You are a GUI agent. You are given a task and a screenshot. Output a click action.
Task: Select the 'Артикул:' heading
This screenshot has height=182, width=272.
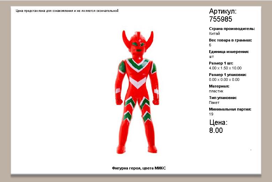pos(223,11)
